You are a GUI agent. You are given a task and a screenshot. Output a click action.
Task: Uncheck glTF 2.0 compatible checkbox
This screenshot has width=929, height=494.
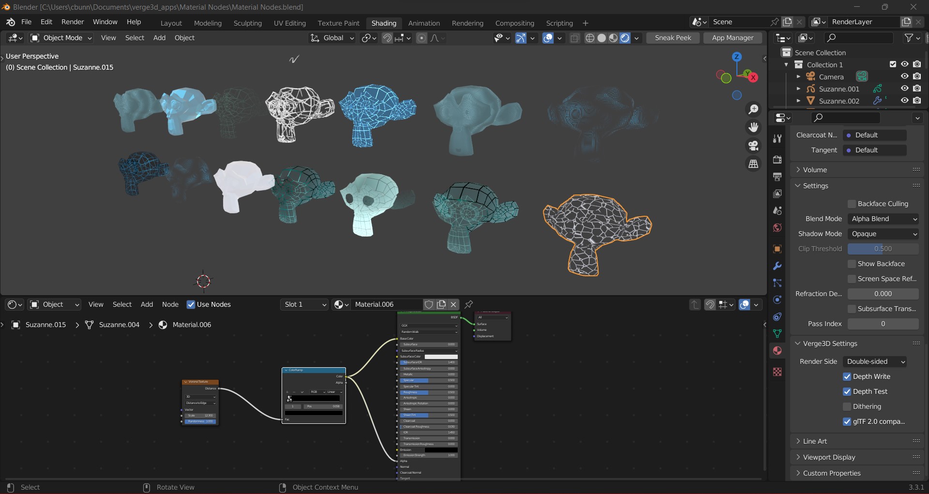pos(847,421)
